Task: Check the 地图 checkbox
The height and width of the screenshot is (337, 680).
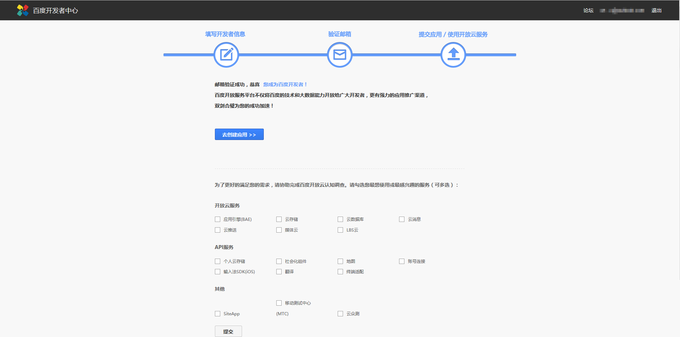Action: (x=341, y=261)
